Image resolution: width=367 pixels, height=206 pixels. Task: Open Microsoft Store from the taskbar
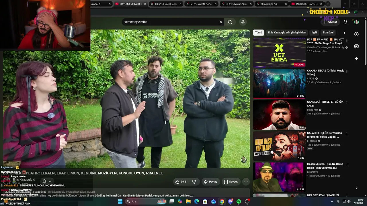(x=205, y=201)
